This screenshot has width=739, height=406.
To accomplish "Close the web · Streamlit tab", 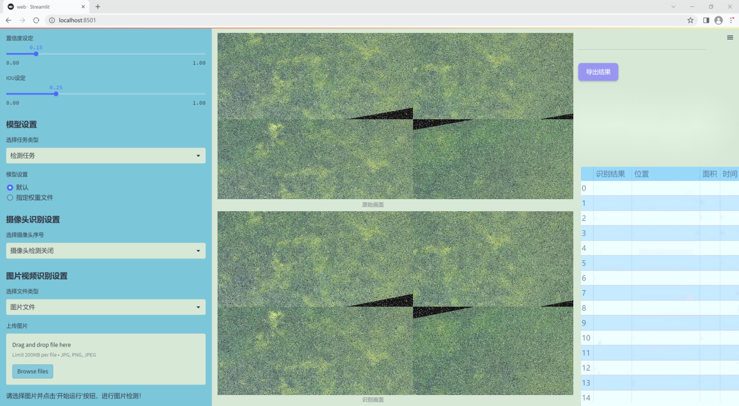I will (83, 7).
